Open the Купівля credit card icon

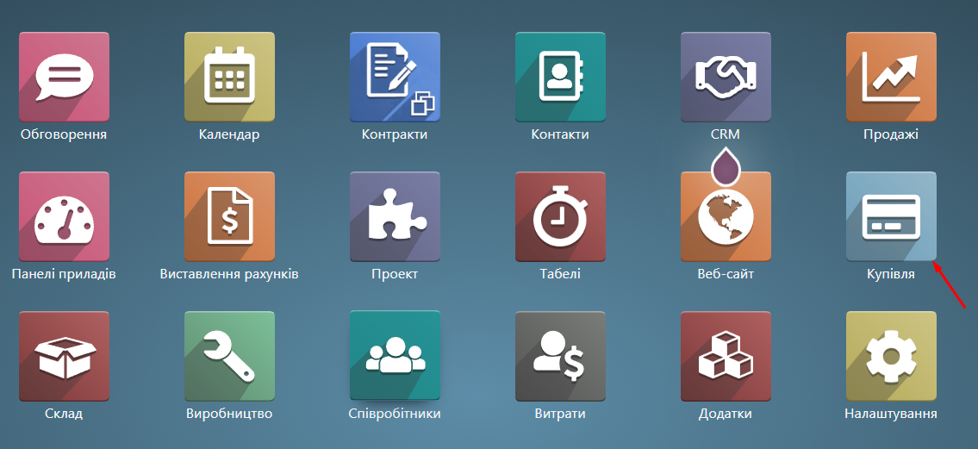891,216
